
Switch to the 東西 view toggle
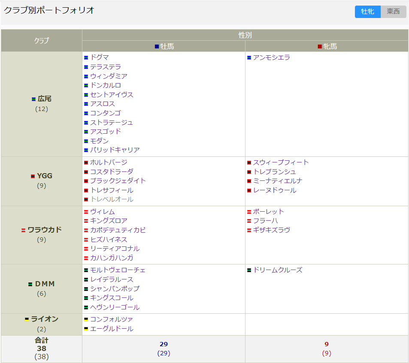click(x=393, y=12)
